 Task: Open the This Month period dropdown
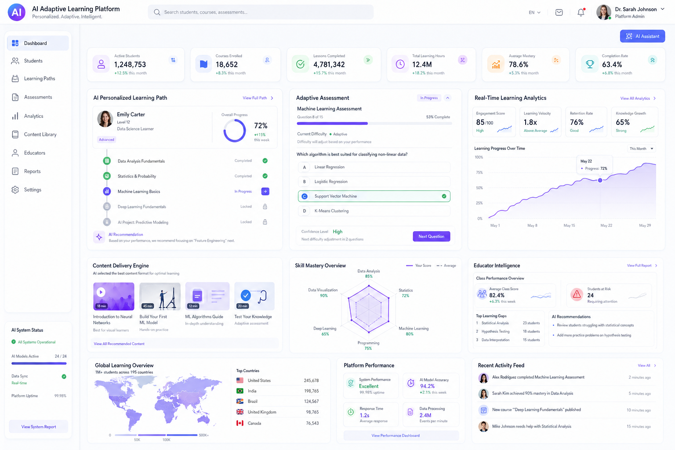(x=642, y=149)
